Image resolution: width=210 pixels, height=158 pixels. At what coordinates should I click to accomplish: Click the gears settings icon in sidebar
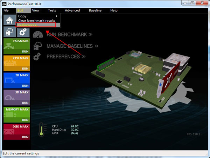pos(23,32)
